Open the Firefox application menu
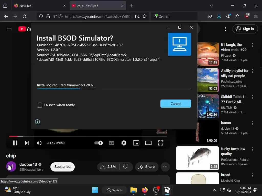 coord(256,16)
